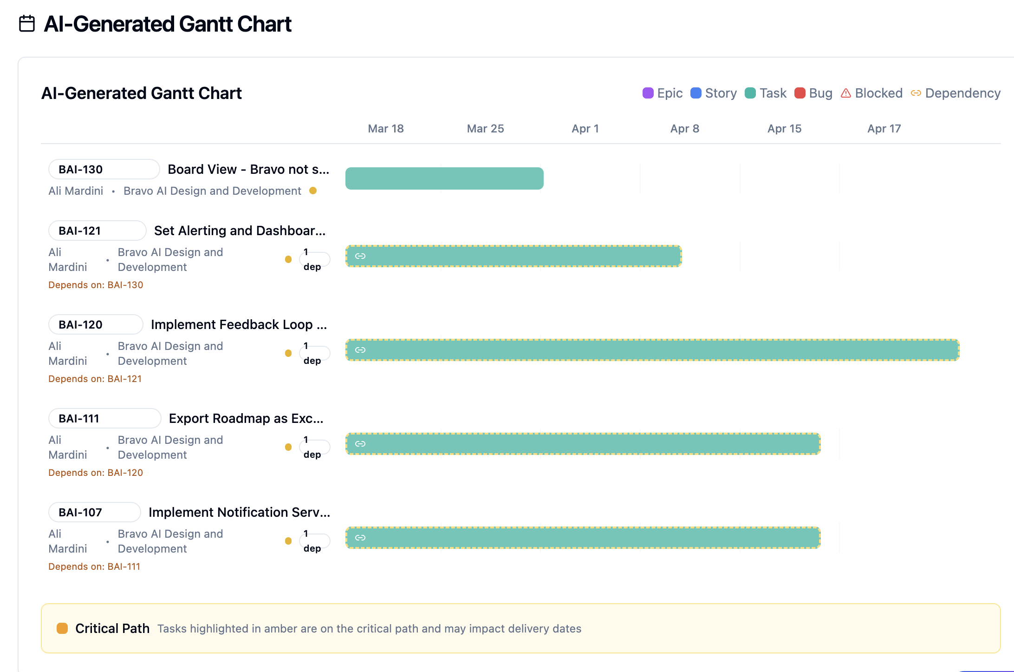This screenshot has width=1014, height=672.
Task: Click the Apr 8 timeline date header
Action: [684, 129]
